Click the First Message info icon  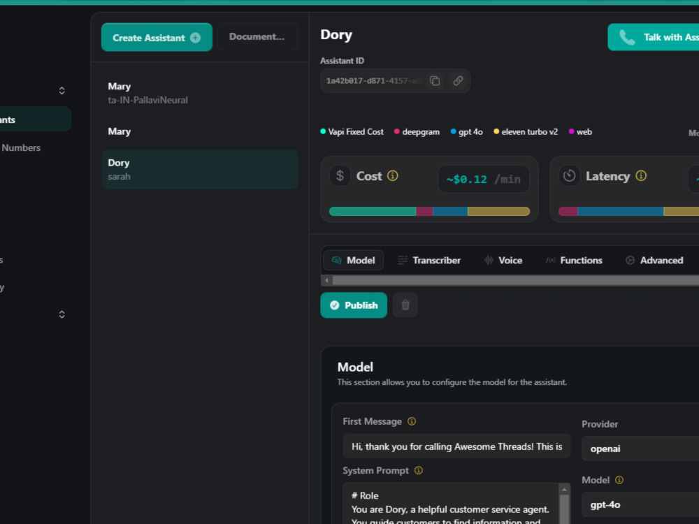(x=412, y=421)
